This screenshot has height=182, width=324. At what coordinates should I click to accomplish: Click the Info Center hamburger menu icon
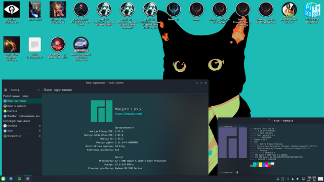(6, 90)
